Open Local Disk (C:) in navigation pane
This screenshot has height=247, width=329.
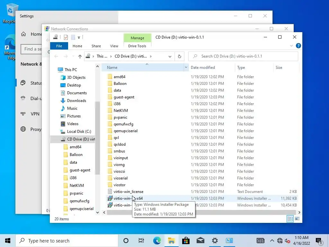tap(79, 132)
